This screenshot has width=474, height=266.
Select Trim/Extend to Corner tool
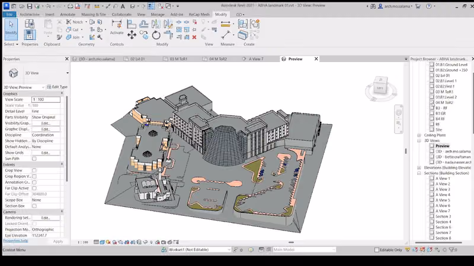[168, 35]
